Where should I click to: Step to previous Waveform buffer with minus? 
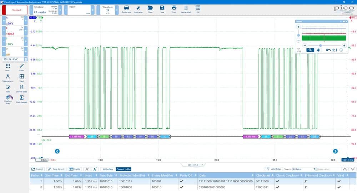98,10
